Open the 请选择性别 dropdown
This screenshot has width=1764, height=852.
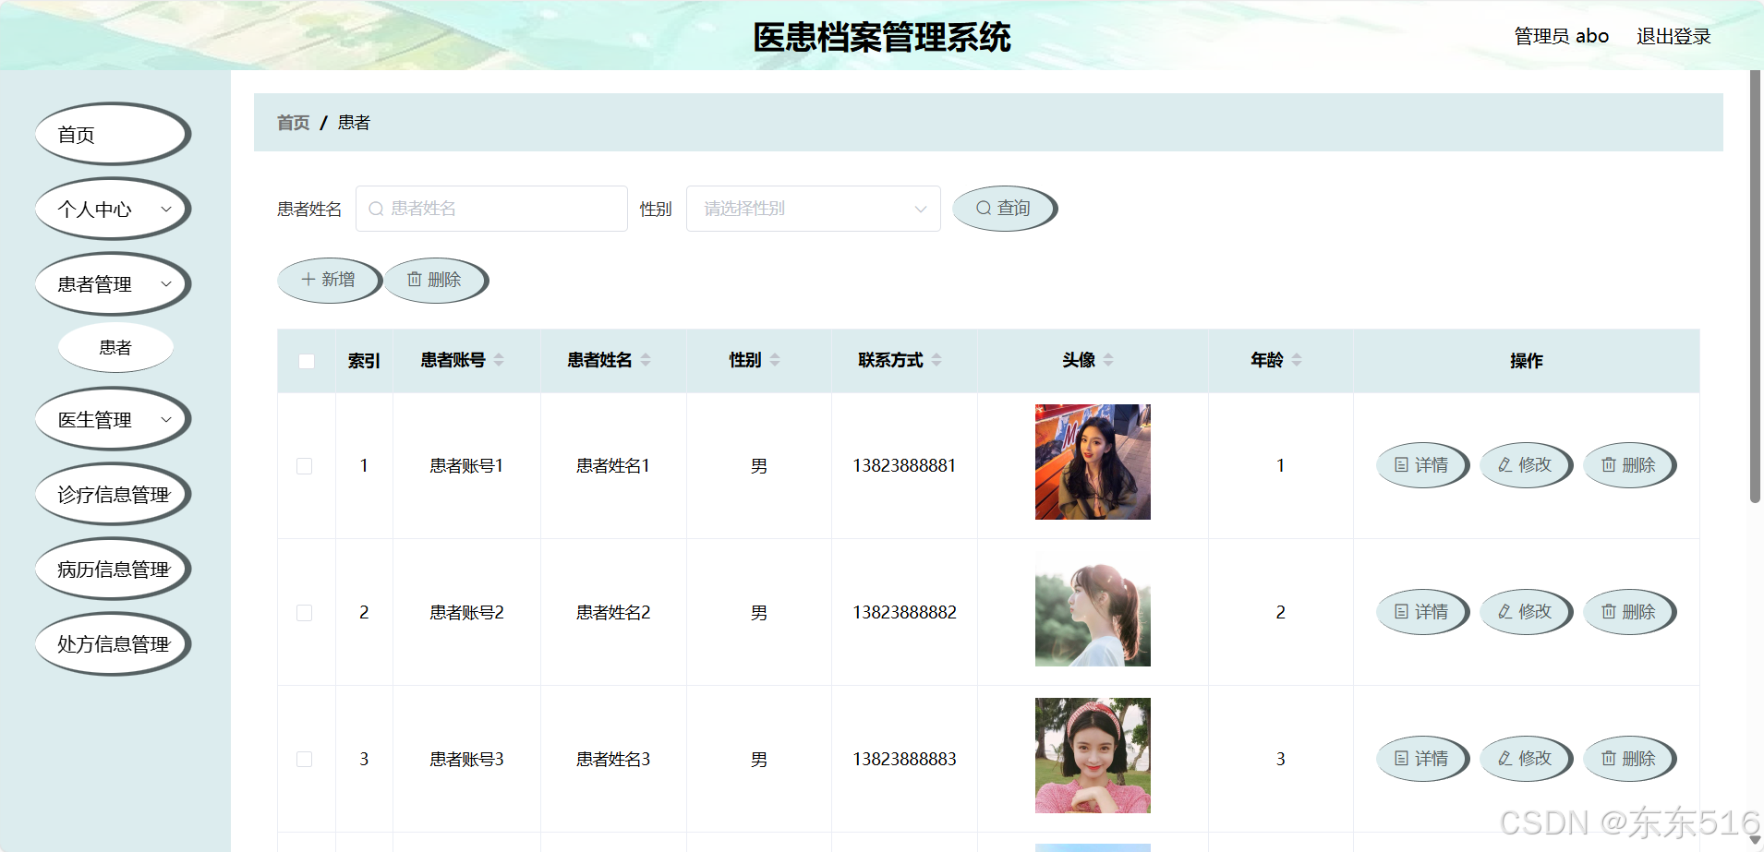click(813, 209)
